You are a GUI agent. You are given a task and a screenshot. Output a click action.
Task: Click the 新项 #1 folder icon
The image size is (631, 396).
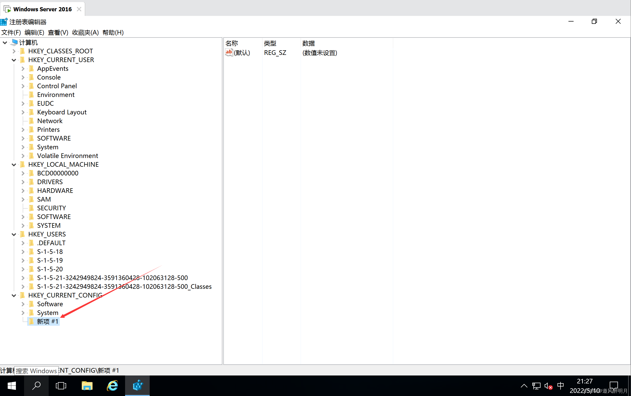click(x=32, y=321)
